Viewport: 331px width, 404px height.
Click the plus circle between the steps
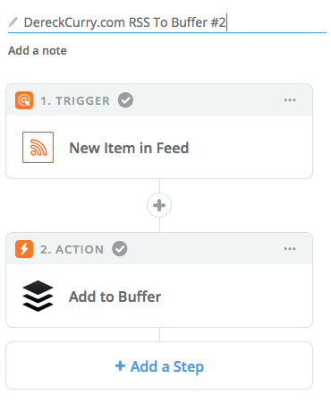(159, 205)
